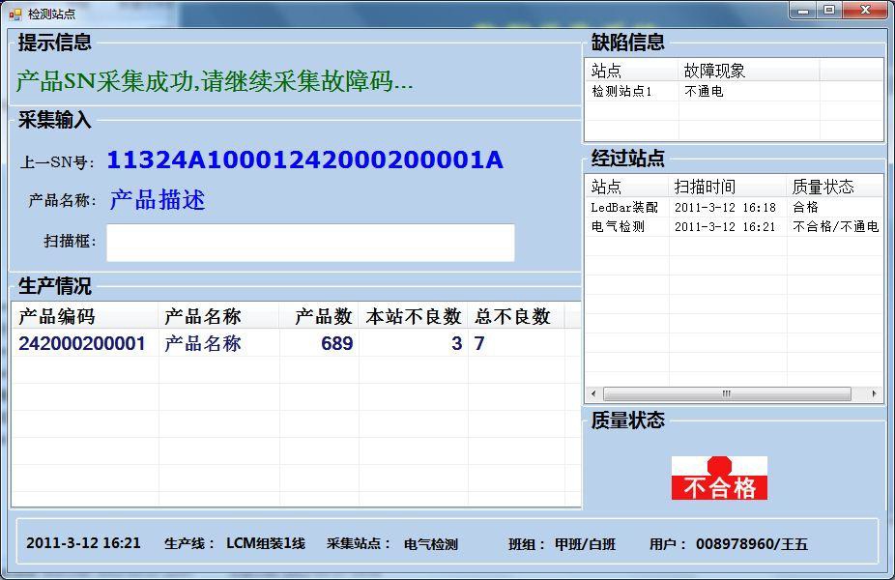Click the 本站不良数 column header
Screen dimensions: 895x580
click(x=414, y=316)
